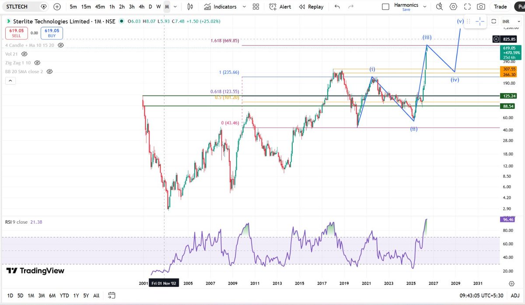Toggle visibility of BB 20 SMA indicator

click(49, 71)
